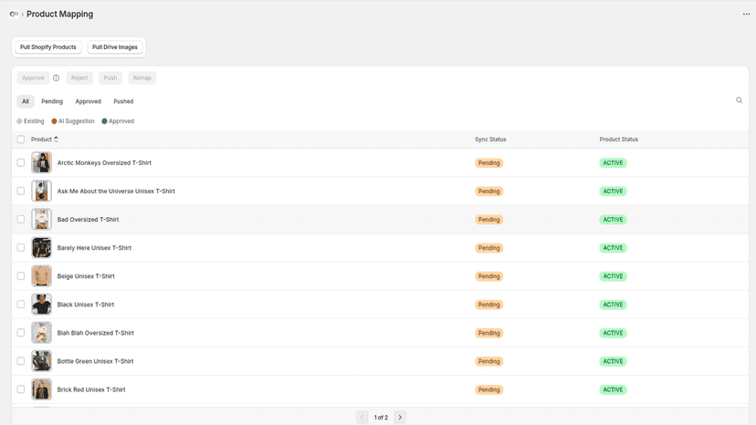This screenshot has width=756, height=425.
Task: Switch to the Pushed tab
Action: pos(123,101)
